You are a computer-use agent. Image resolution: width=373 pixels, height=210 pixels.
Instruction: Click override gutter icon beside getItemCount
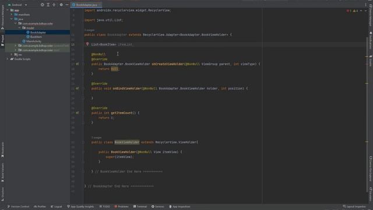pyautogui.click(x=78, y=113)
